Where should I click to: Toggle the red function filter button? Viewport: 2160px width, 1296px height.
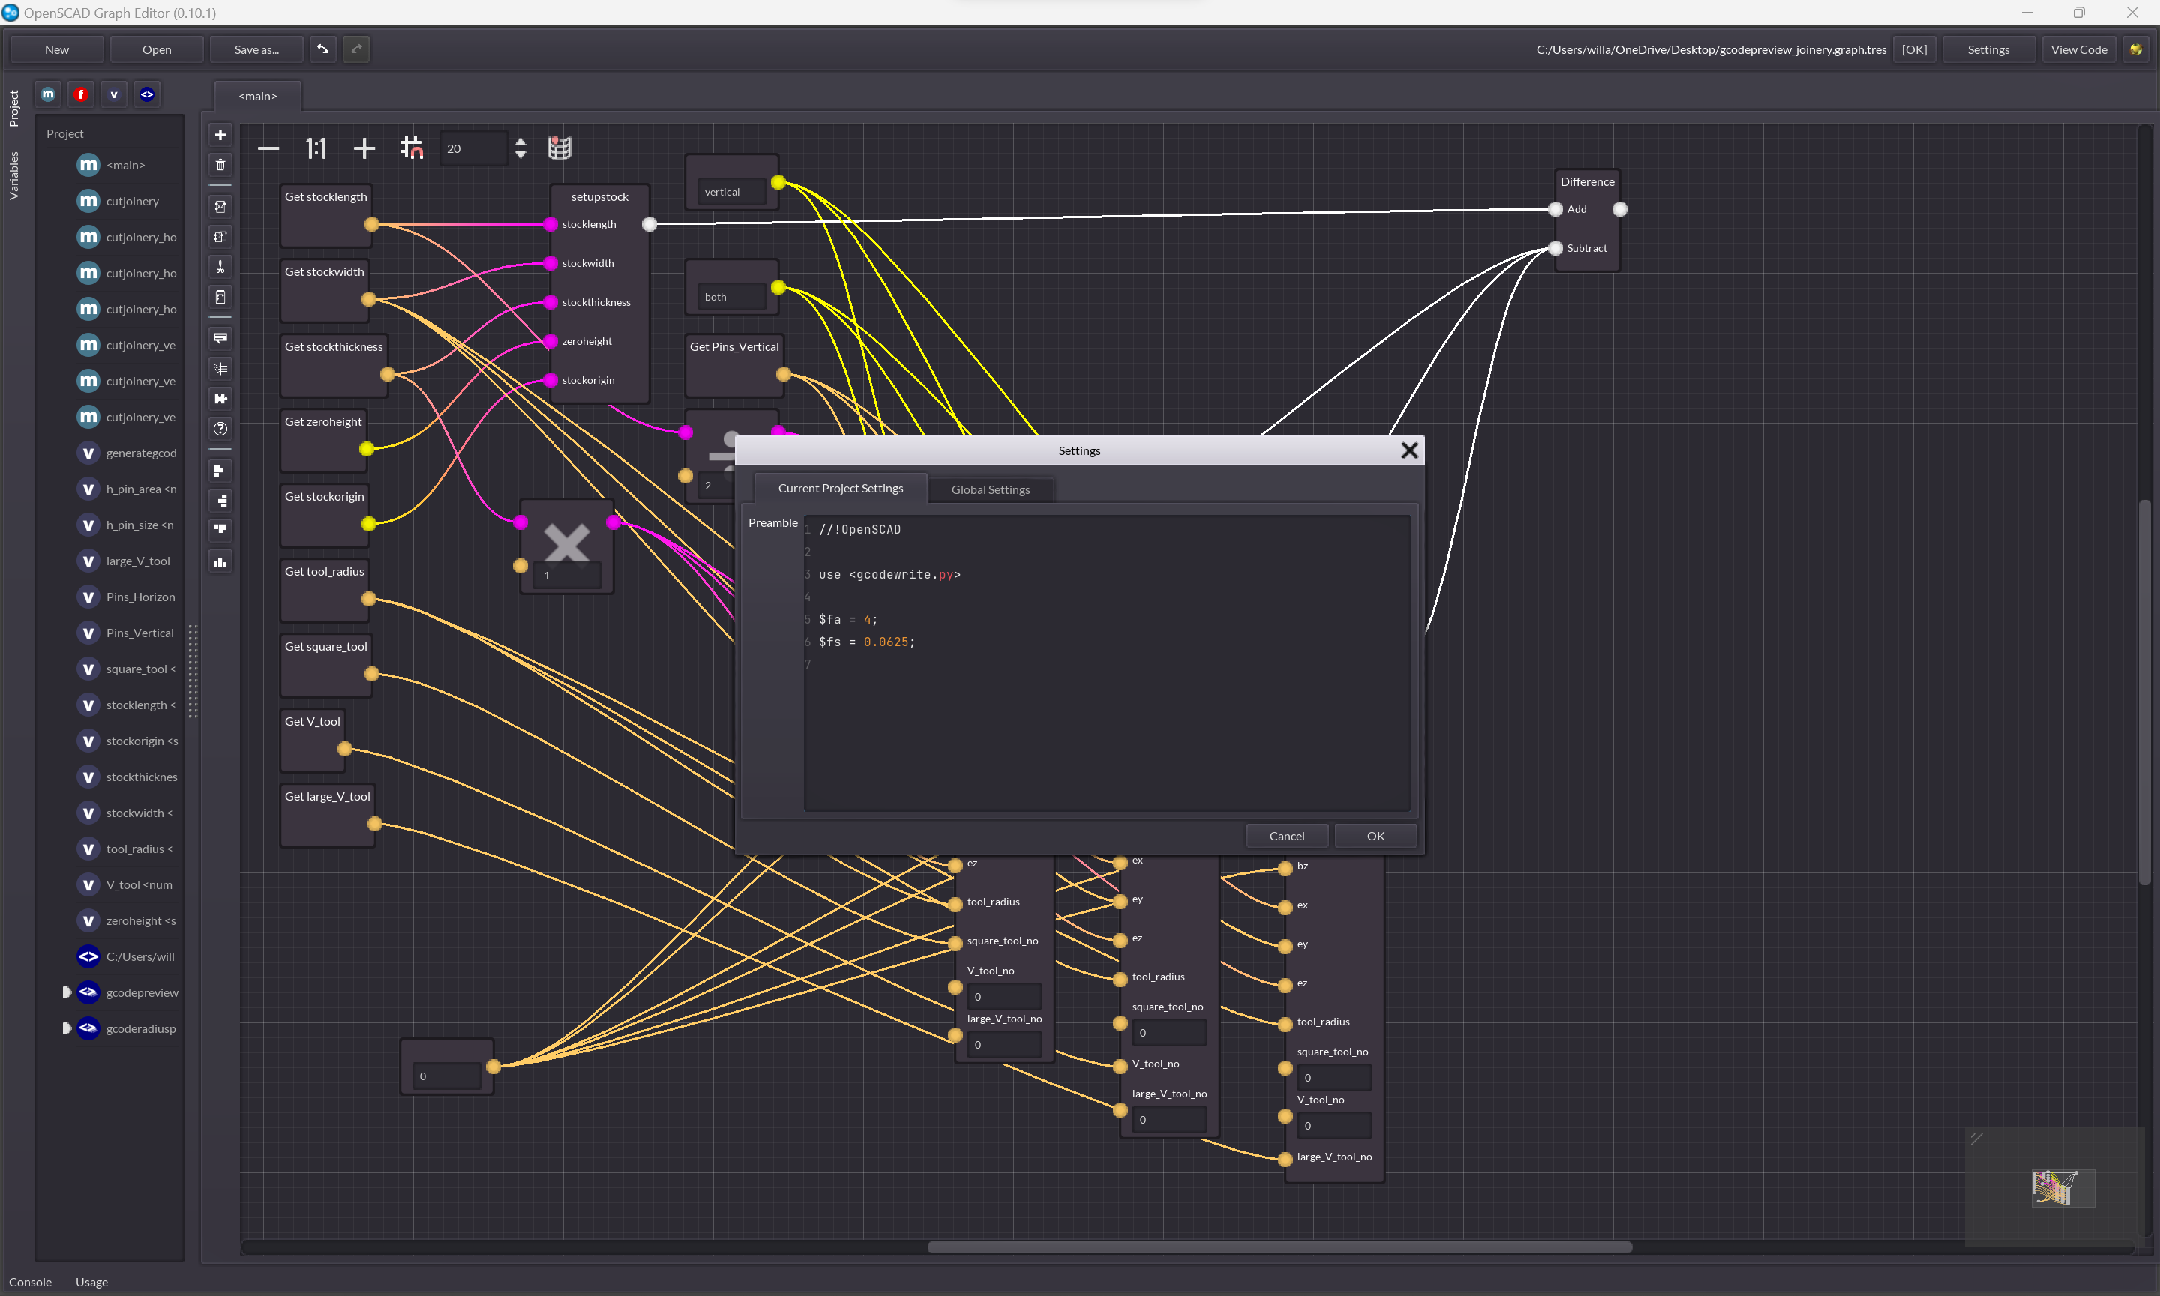click(81, 94)
